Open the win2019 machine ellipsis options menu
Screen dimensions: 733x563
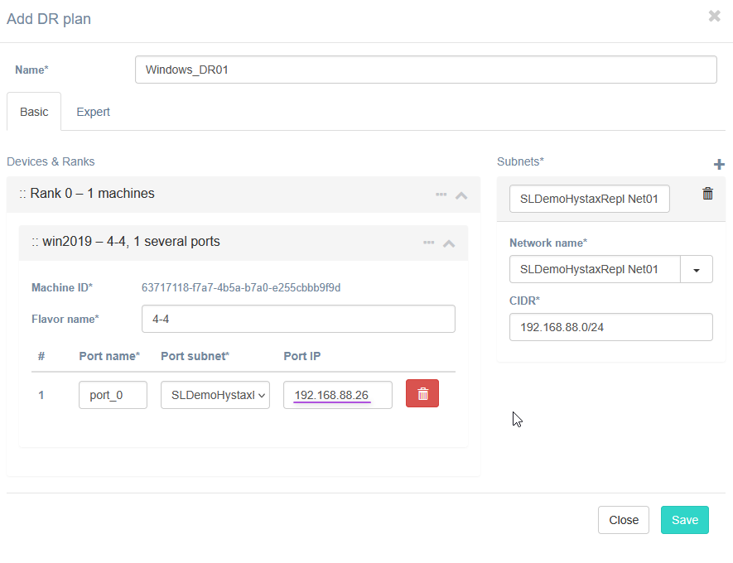point(429,243)
